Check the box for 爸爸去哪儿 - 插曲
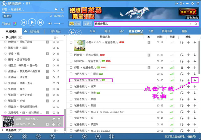Image resolution: width=201 pixels, height=140 pixels. [x=71, y=99]
